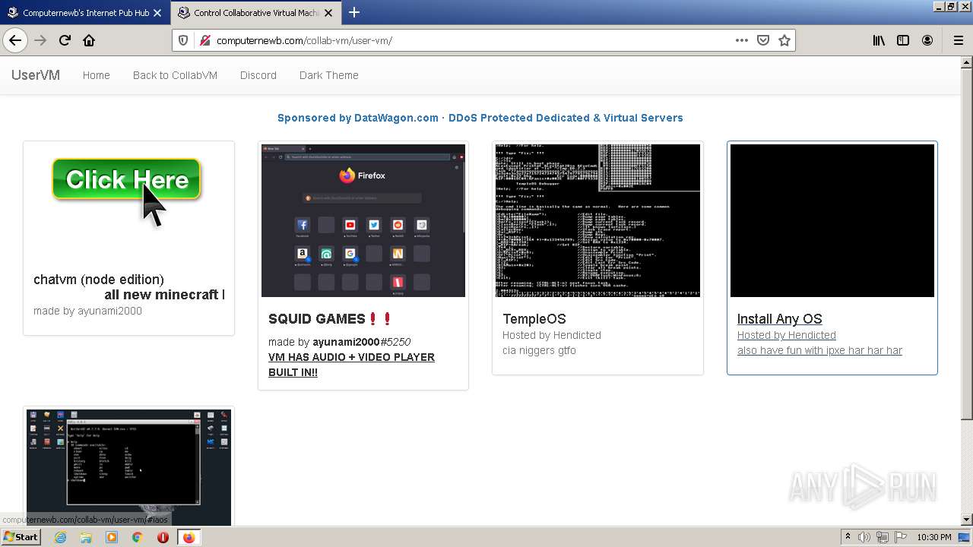Screen dimensions: 973x547
Task: Save page to Pocket
Action: (x=763, y=40)
